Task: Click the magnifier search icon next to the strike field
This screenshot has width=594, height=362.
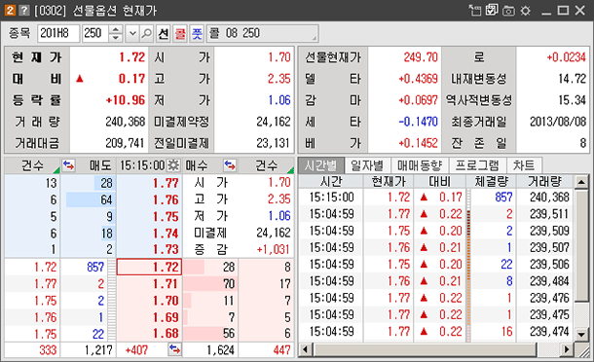Action: [146, 34]
